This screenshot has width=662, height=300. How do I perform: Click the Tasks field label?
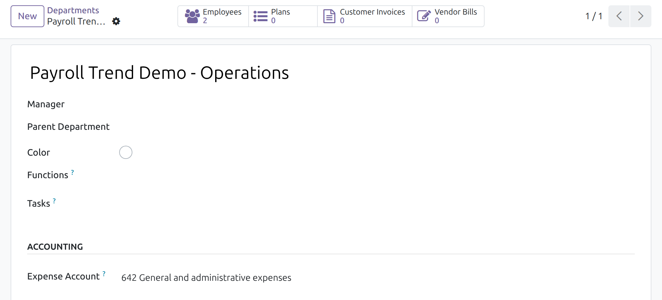(x=39, y=204)
